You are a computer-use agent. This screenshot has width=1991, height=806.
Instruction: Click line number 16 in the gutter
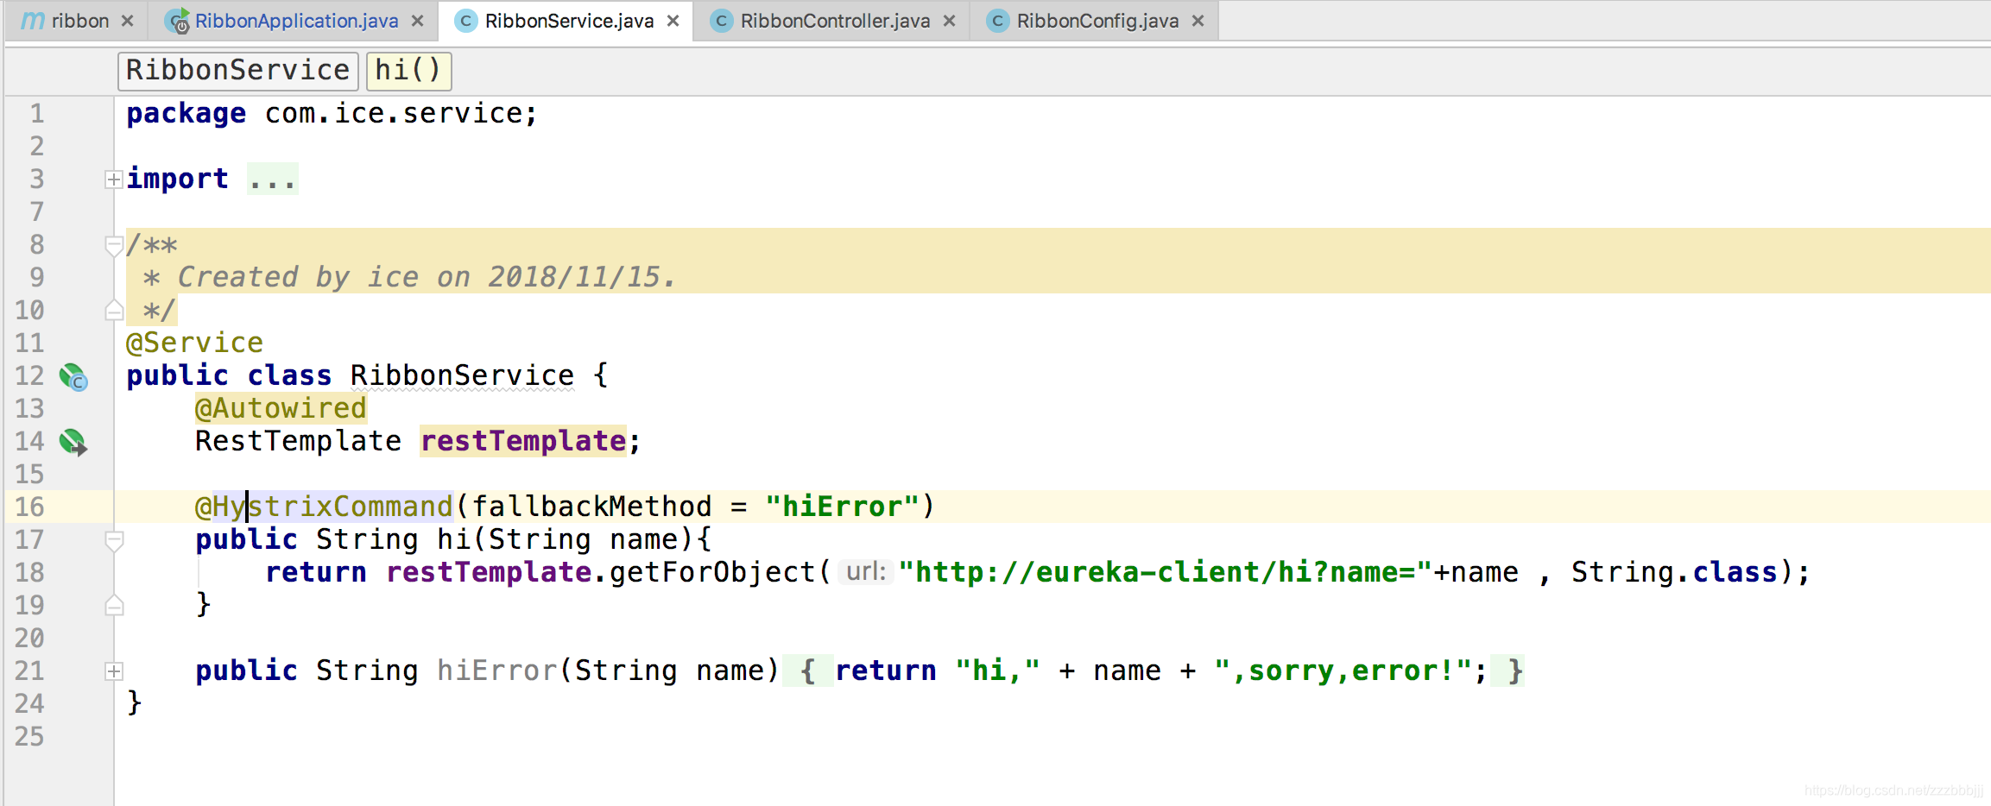pos(29,507)
